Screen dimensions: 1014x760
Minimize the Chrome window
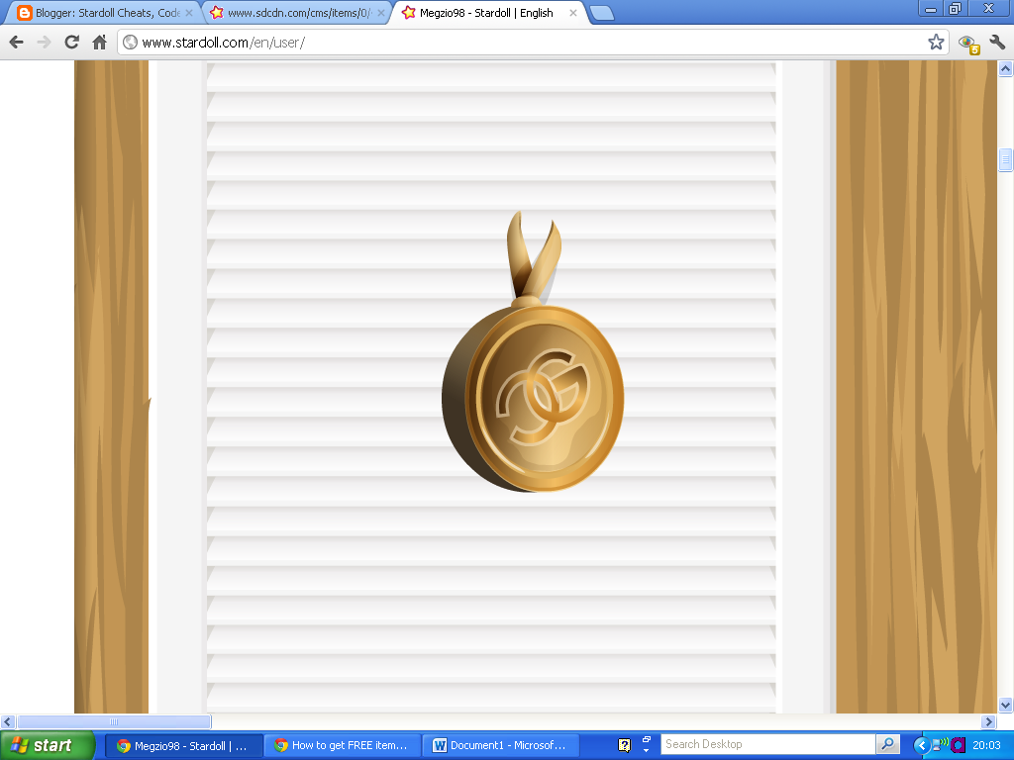931,9
